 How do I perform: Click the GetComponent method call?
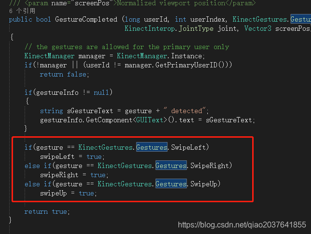click(x=109, y=120)
